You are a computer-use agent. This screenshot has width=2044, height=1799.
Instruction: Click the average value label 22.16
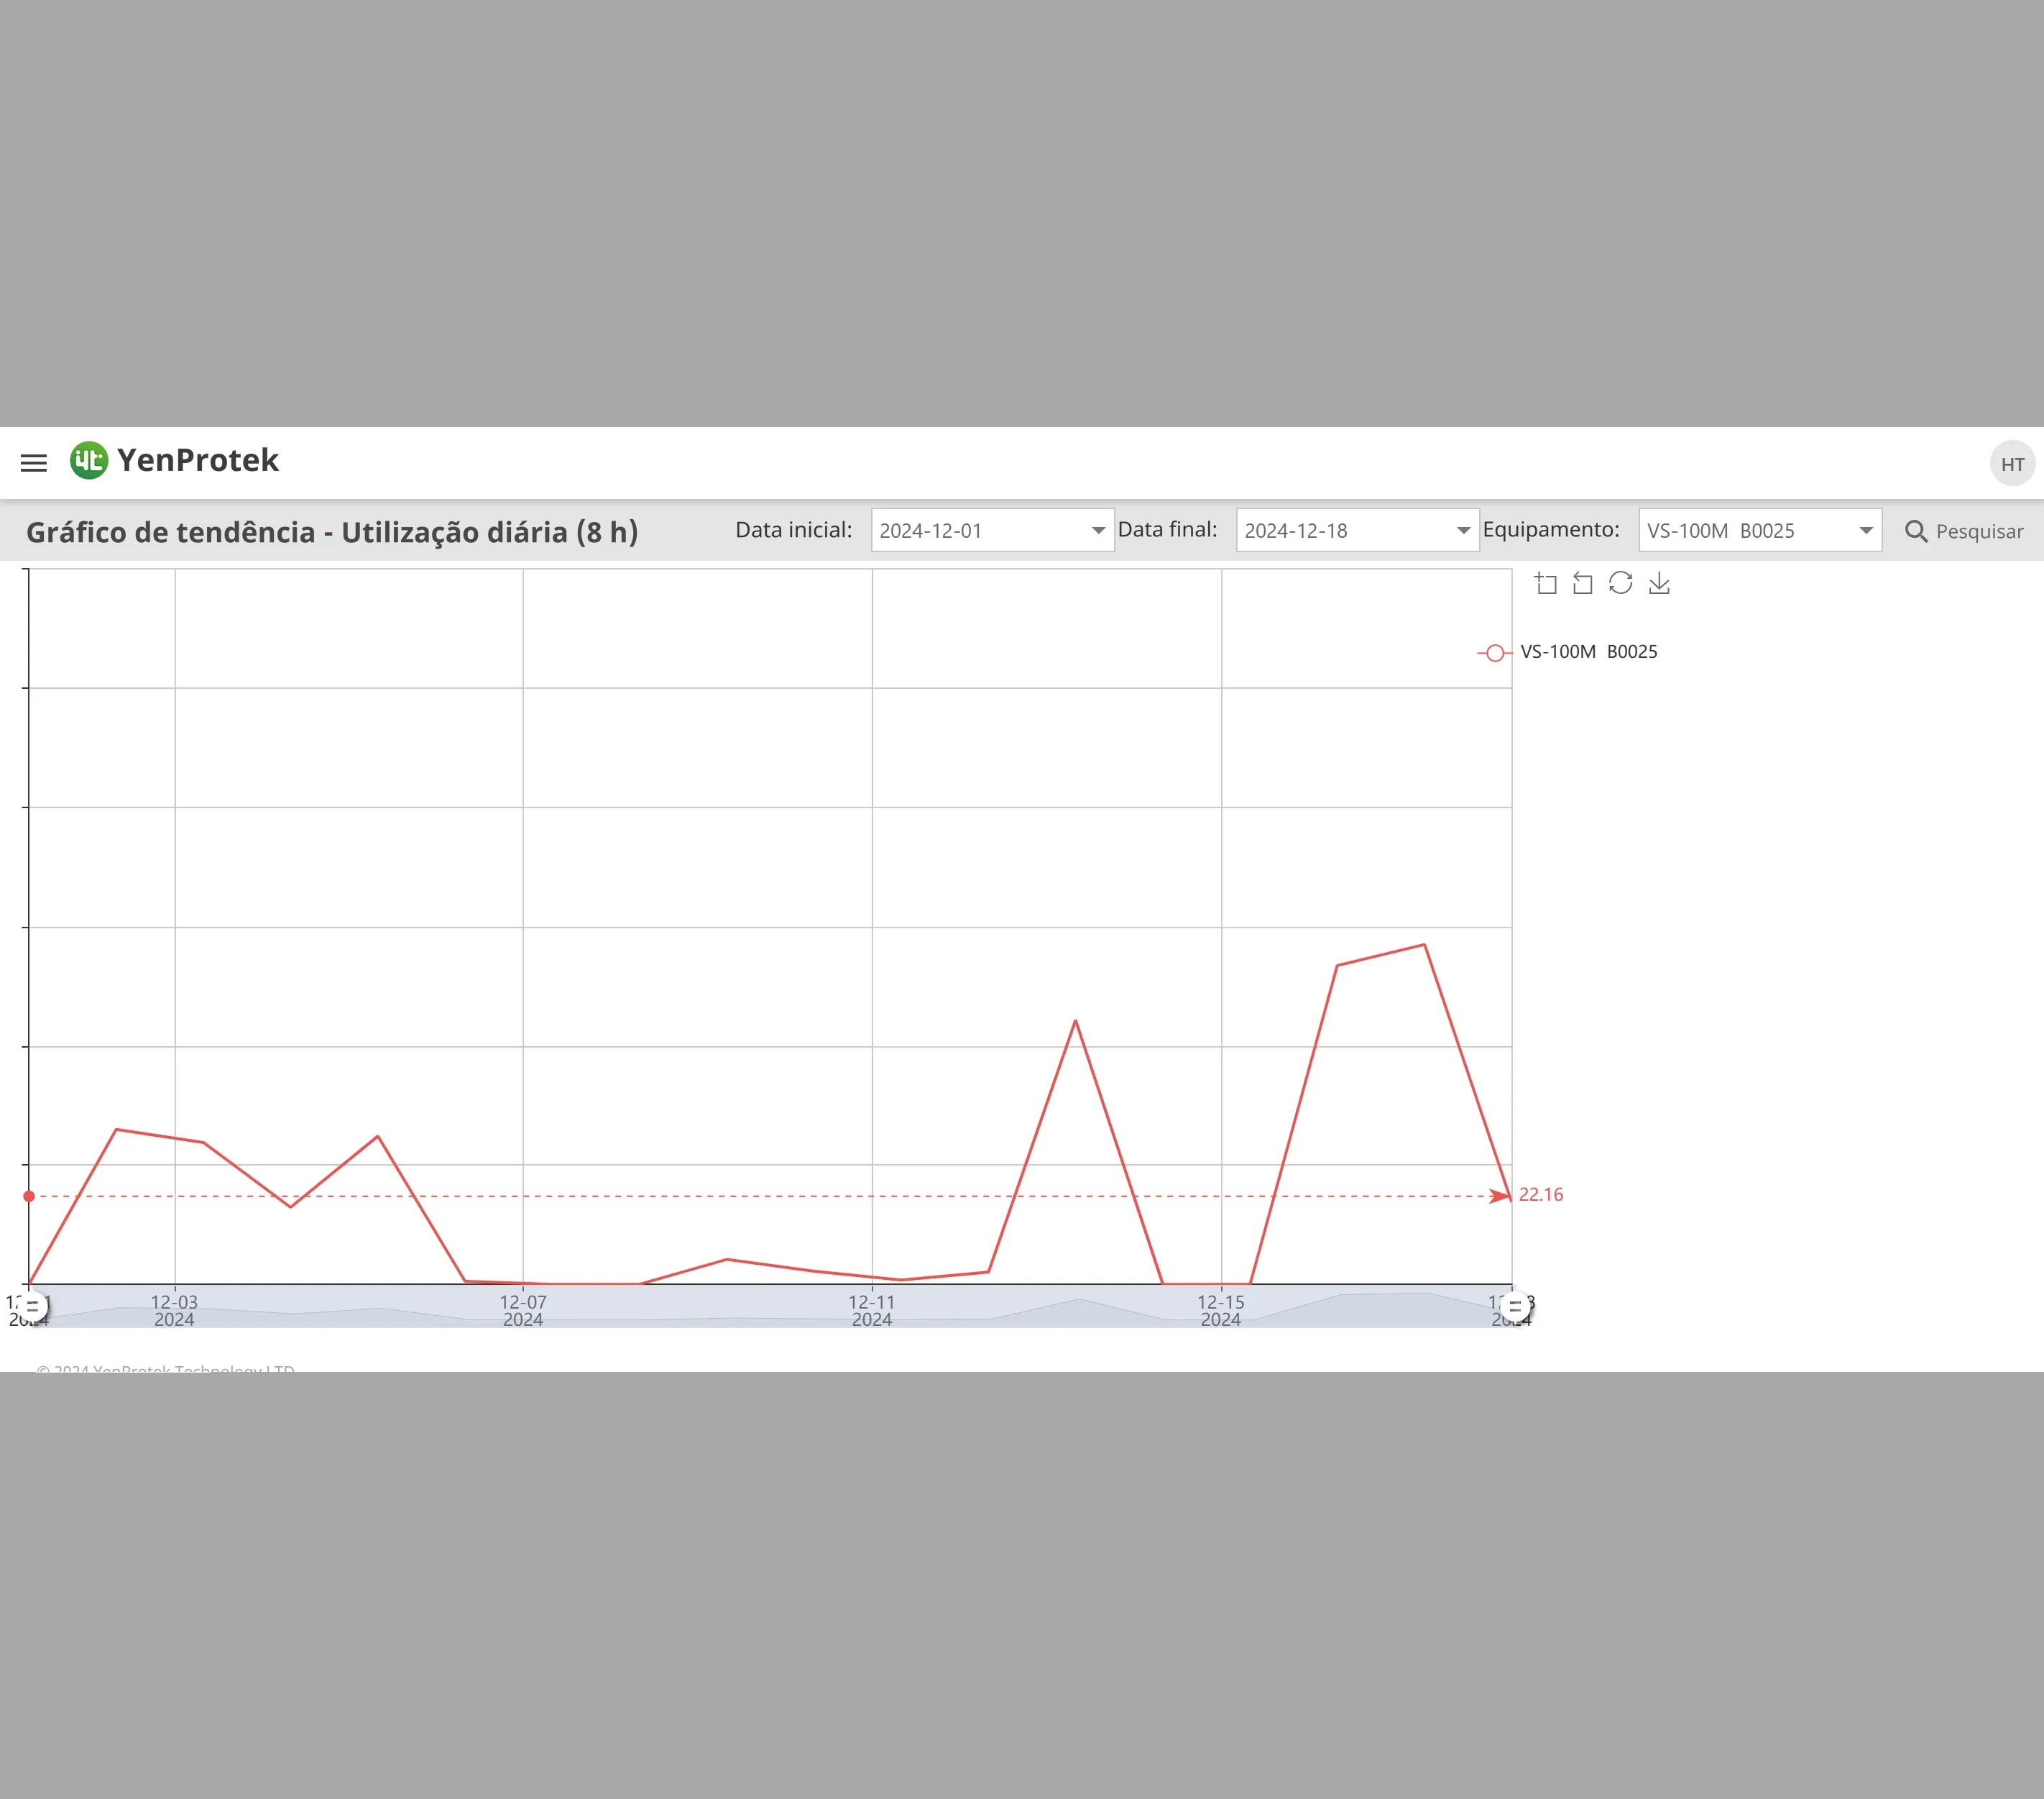(1540, 1195)
